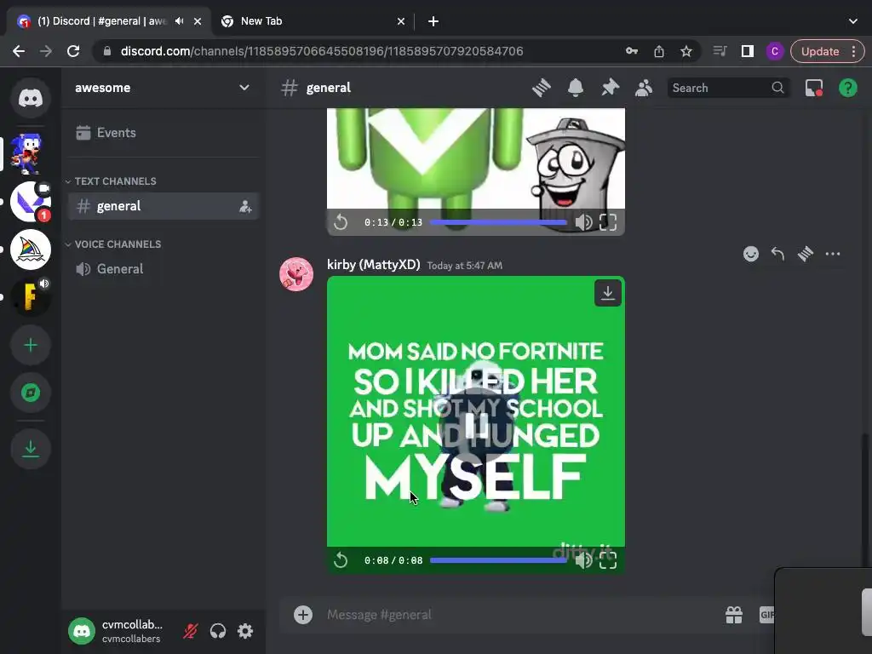Send a gift via gift icon
This screenshot has height=654, width=872.
pos(734,615)
